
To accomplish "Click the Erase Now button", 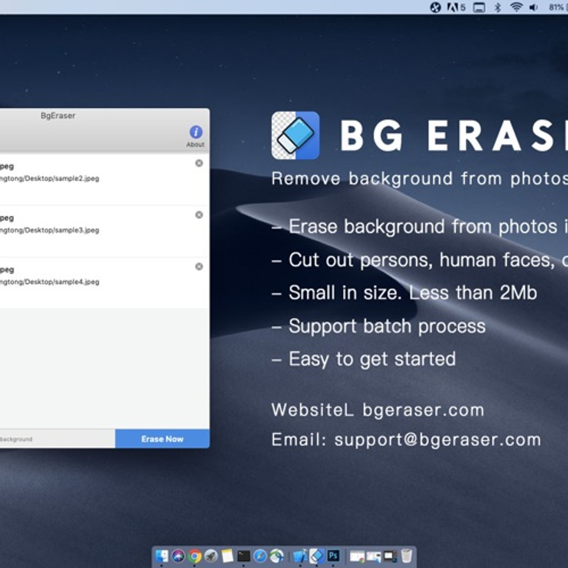I will (x=162, y=439).
